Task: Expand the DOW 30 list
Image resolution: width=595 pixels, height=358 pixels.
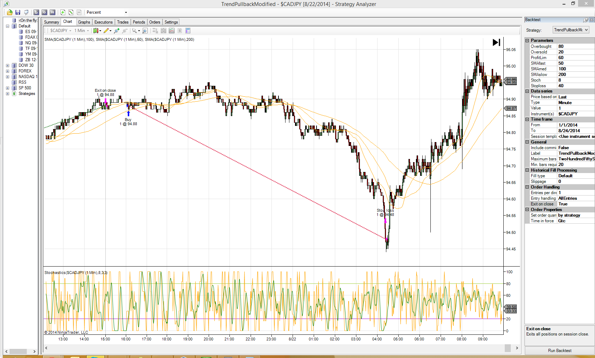Action: [x=7, y=65]
